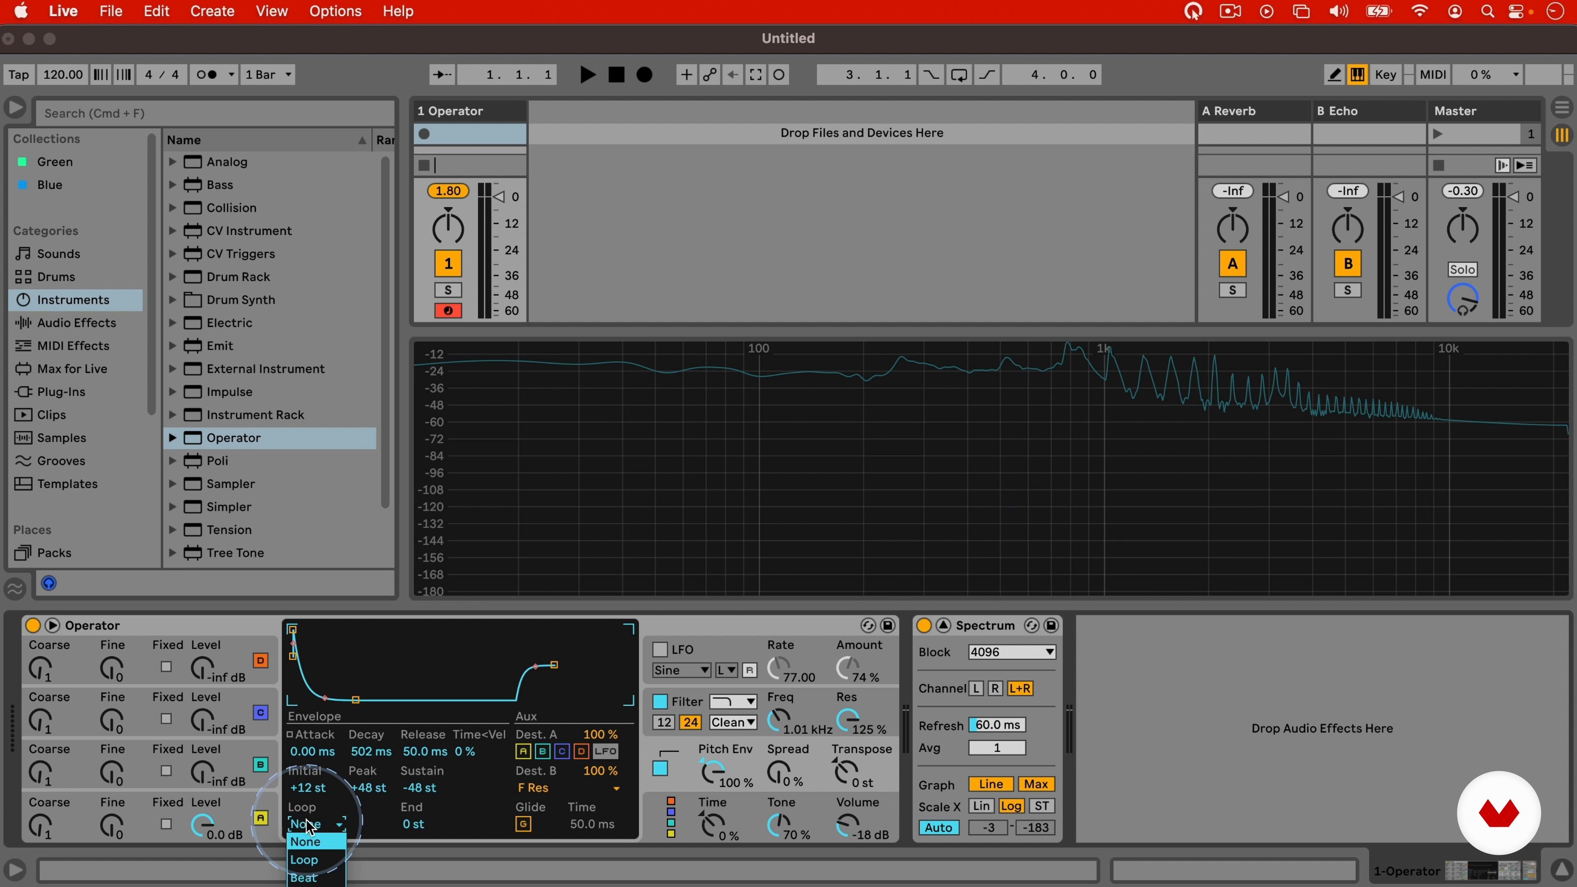Open filter type shape dropdown
The image size is (1577, 887).
(733, 701)
